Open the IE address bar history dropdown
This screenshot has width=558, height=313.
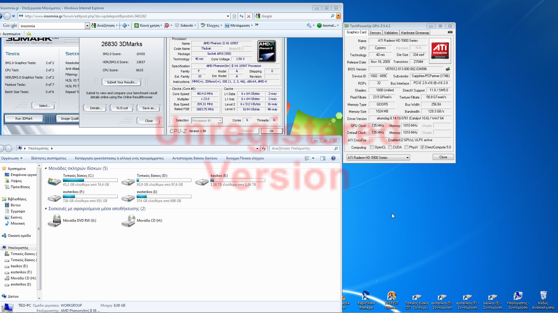(x=228, y=16)
